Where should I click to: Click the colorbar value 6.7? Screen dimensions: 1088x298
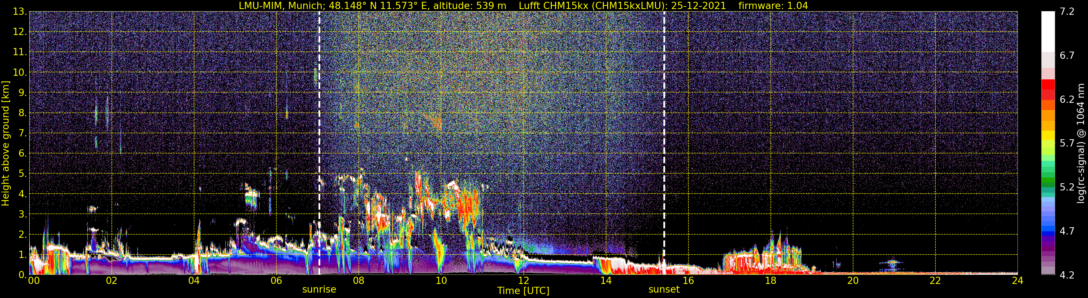click(x=1067, y=55)
